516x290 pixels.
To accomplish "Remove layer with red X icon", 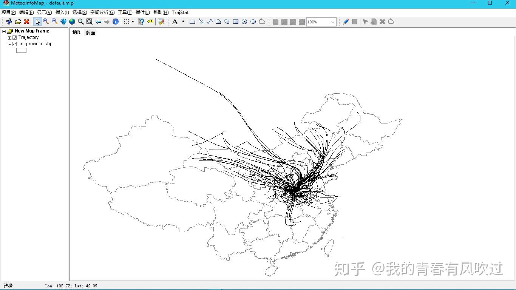I will [x=26, y=22].
